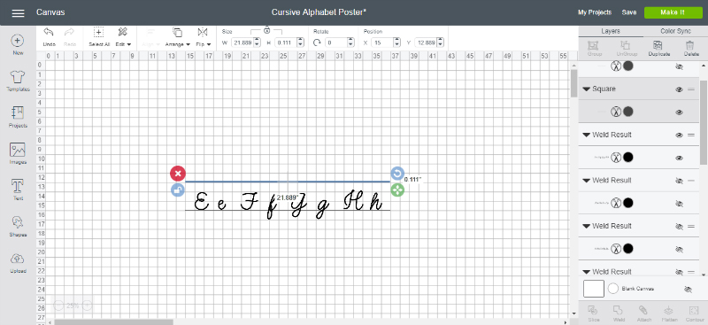The height and width of the screenshot is (325, 708).
Task: Click the red delete handle on the selection
Action: pyautogui.click(x=178, y=173)
